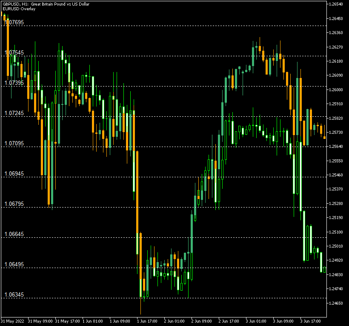This screenshot has height=326, width=349.
Task: Select the 3 Jun 17:00 time marker
Action: coord(311,321)
